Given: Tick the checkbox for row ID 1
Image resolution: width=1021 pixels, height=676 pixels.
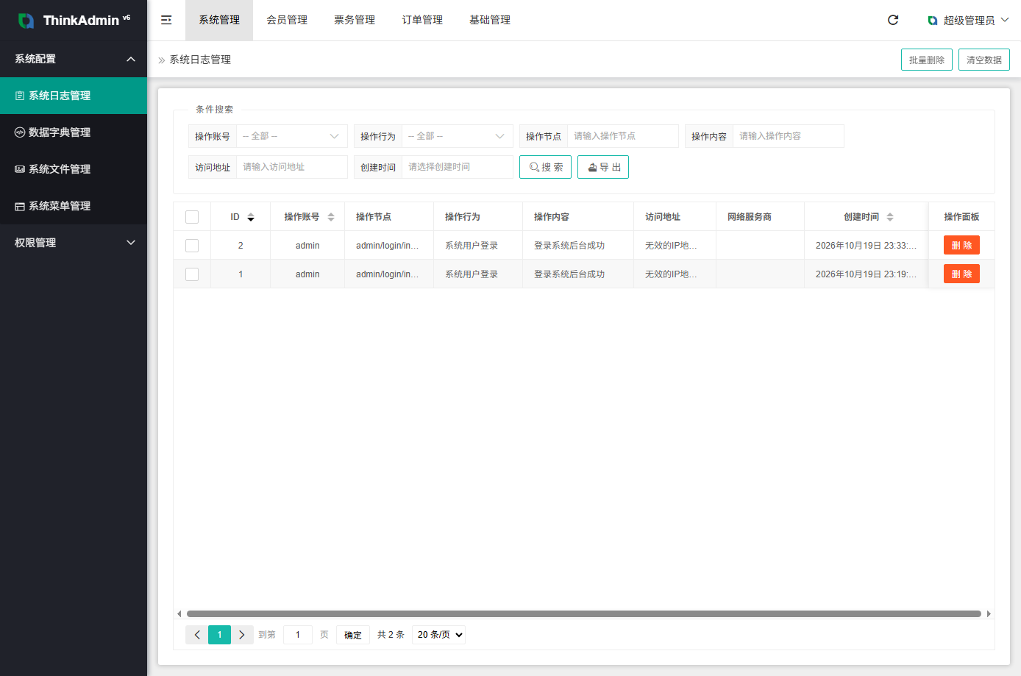Looking at the screenshot, I should [192, 274].
